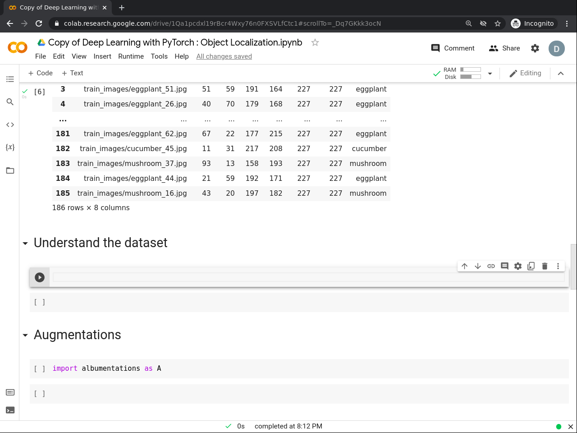
Task: Open the variables inspector panel
Action: [10, 147]
